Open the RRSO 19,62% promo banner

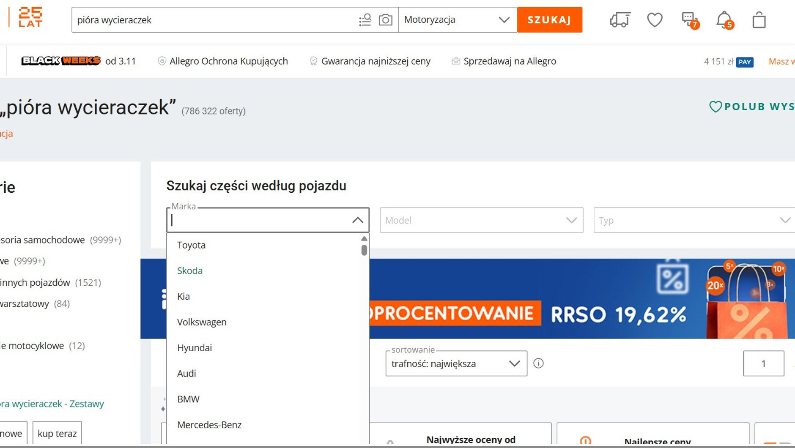click(x=582, y=298)
